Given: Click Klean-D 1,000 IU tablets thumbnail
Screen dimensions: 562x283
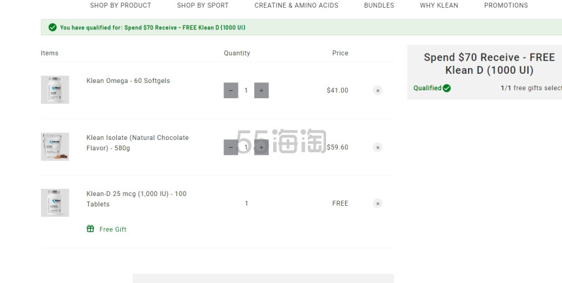Looking at the screenshot, I should coord(55,203).
